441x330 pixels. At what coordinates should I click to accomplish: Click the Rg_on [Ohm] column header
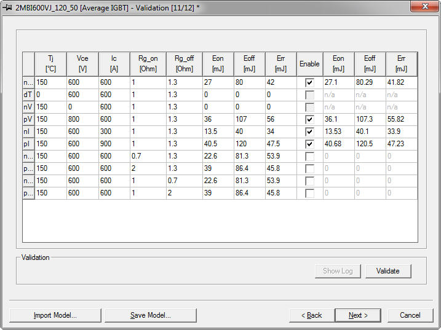click(148, 64)
